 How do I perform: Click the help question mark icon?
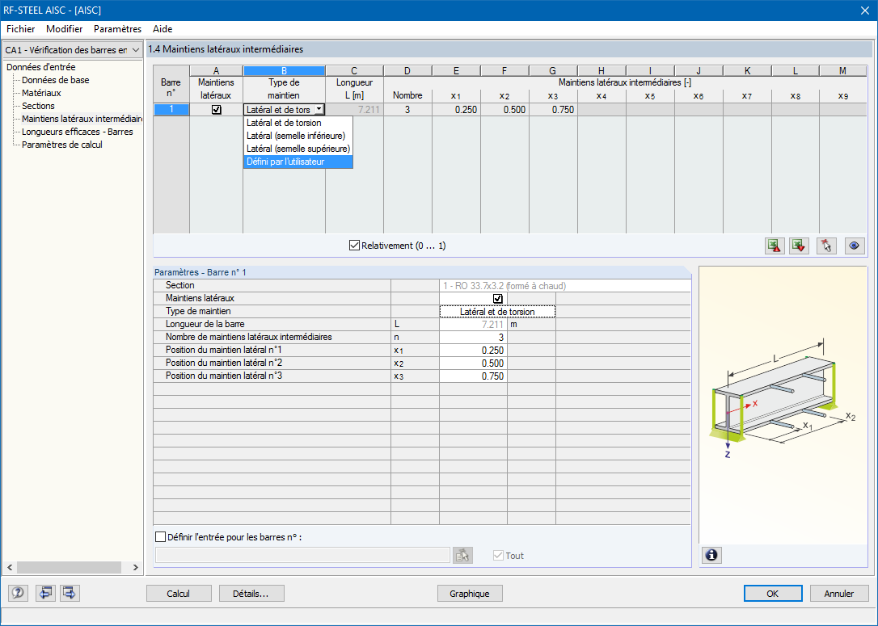[x=17, y=593]
